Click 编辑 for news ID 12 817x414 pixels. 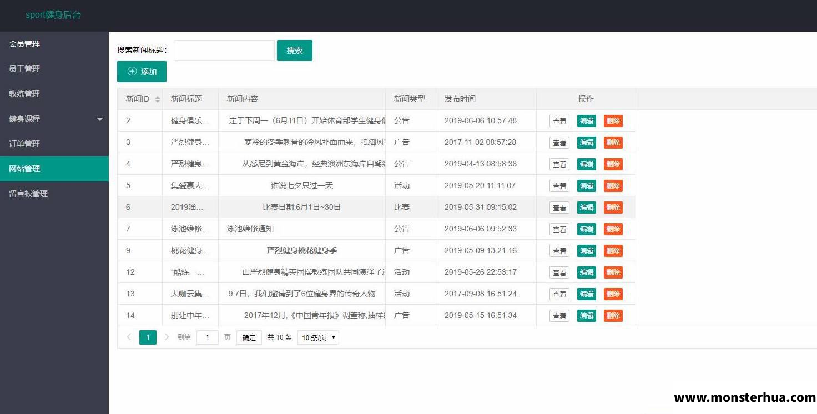coord(587,272)
